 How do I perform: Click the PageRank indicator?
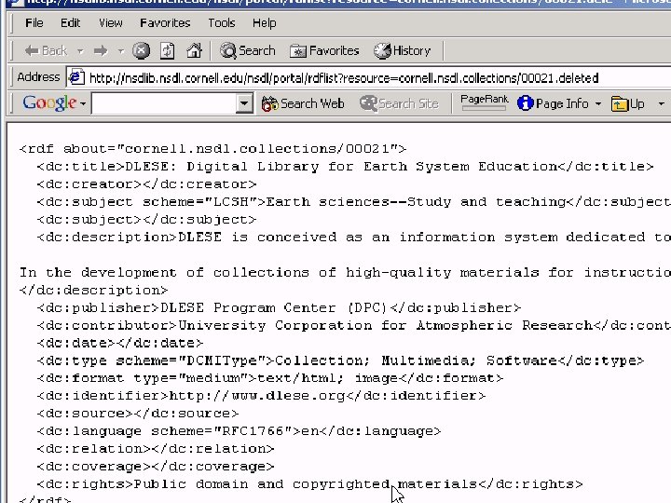(484, 102)
